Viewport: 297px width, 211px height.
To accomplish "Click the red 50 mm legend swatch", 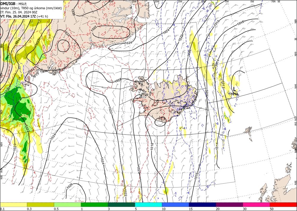I will point(283,204).
